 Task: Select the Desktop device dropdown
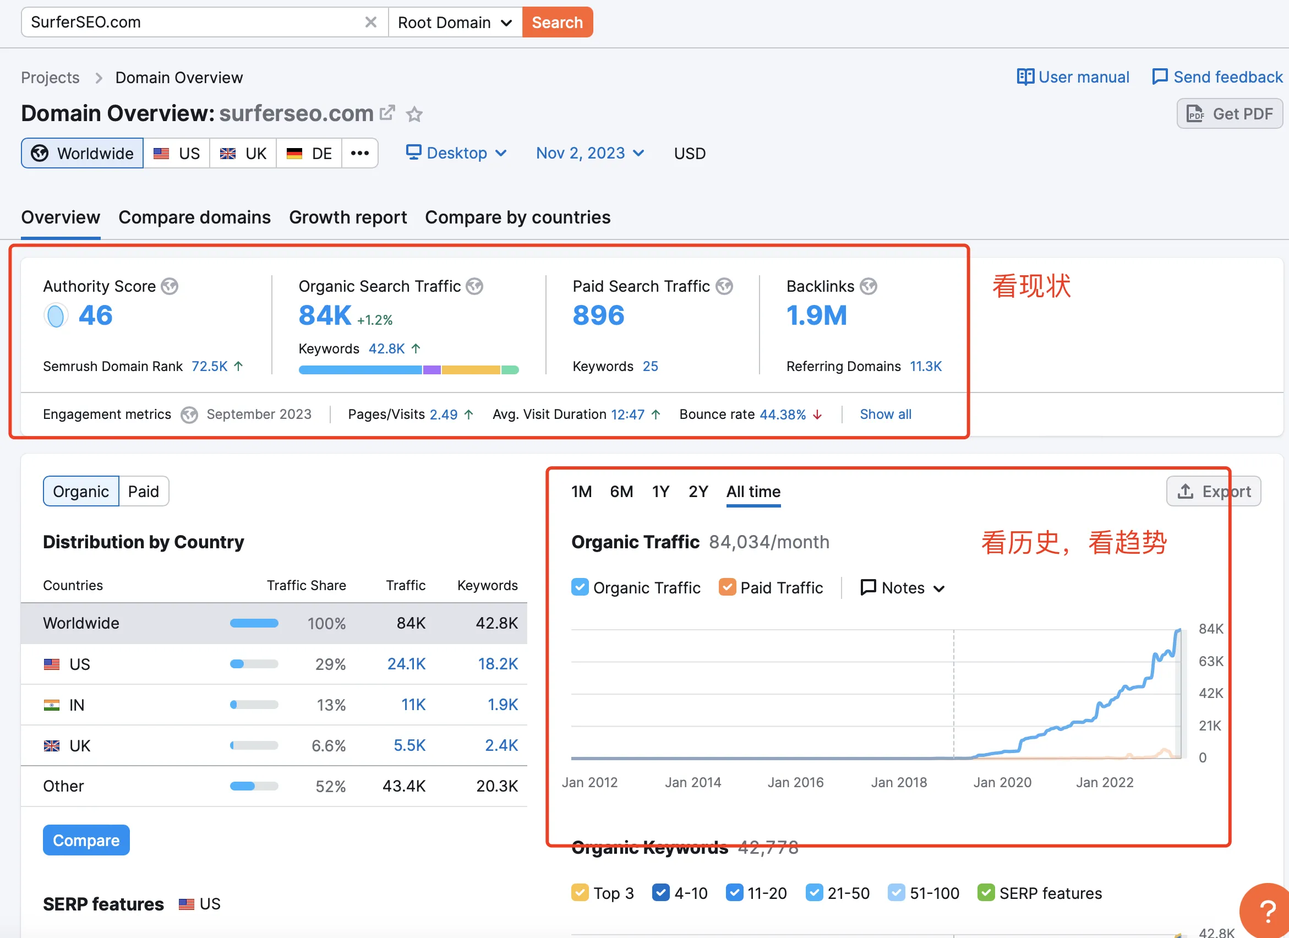[455, 153]
